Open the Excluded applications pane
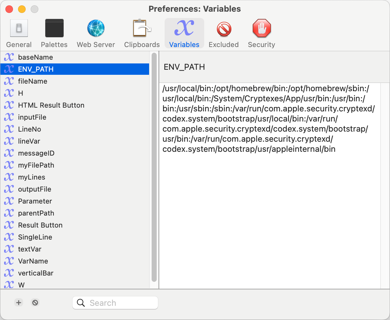This screenshot has height=320, width=390. [x=223, y=33]
